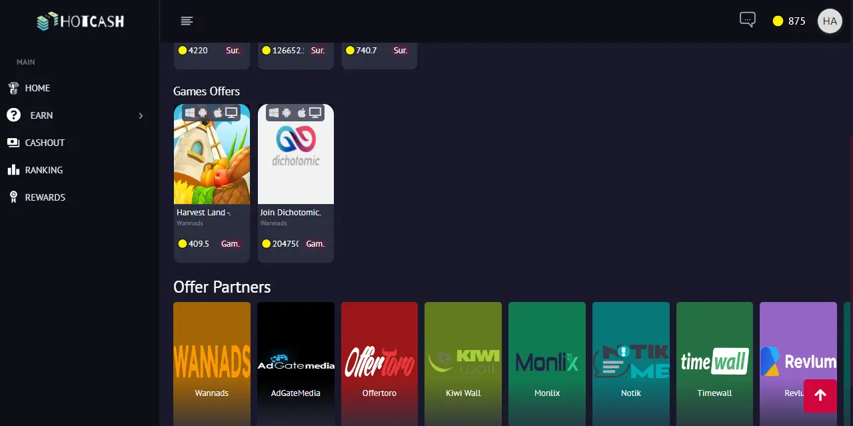Click the Ranking bar chart icon

coord(13,170)
